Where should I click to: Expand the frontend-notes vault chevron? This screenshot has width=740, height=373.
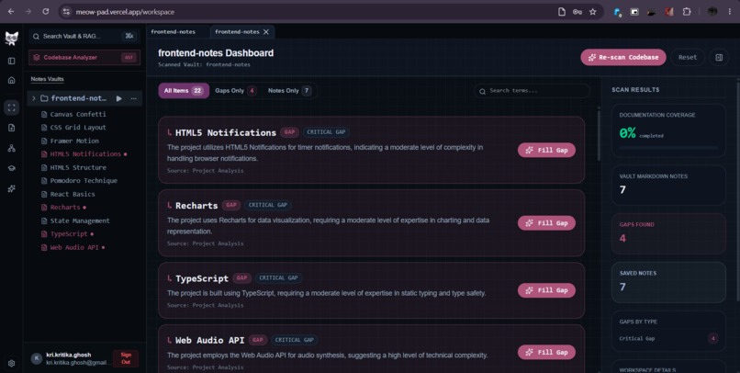click(x=33, y=98)
